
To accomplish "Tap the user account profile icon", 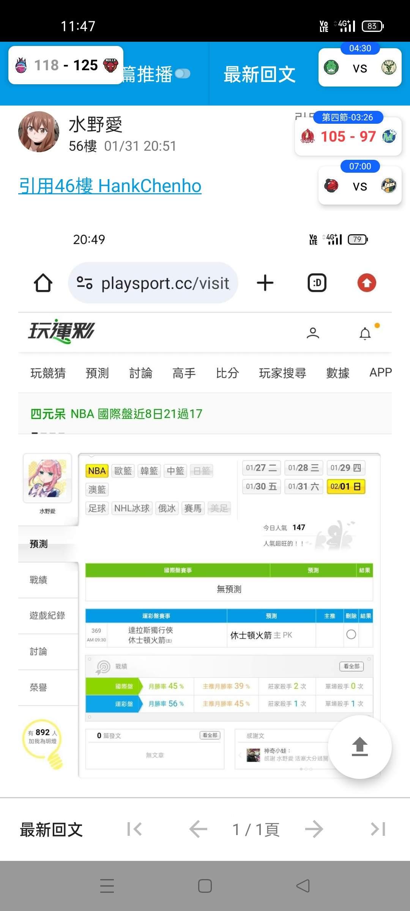I will click(x=313, y=333).
